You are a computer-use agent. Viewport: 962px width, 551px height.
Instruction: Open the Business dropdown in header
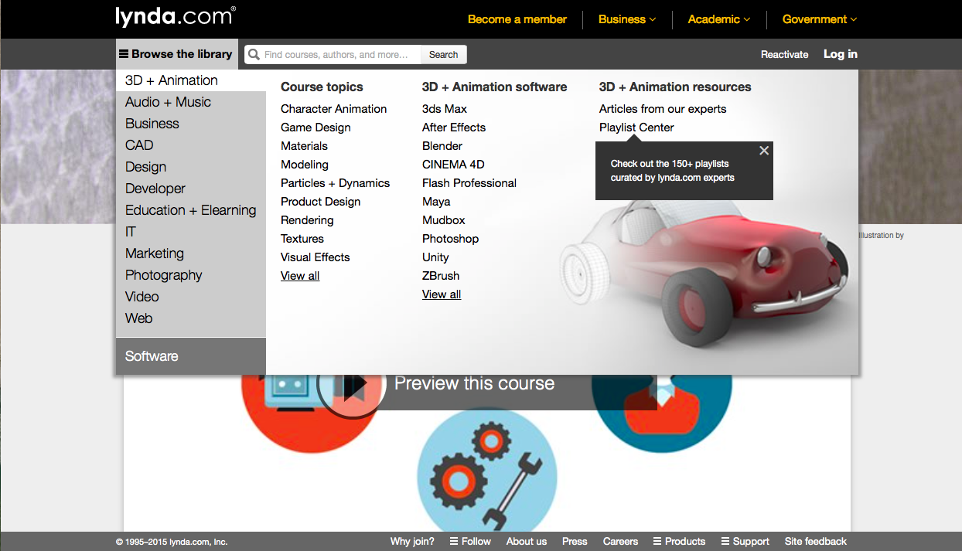pyautogui.click(x=627, y=19)
